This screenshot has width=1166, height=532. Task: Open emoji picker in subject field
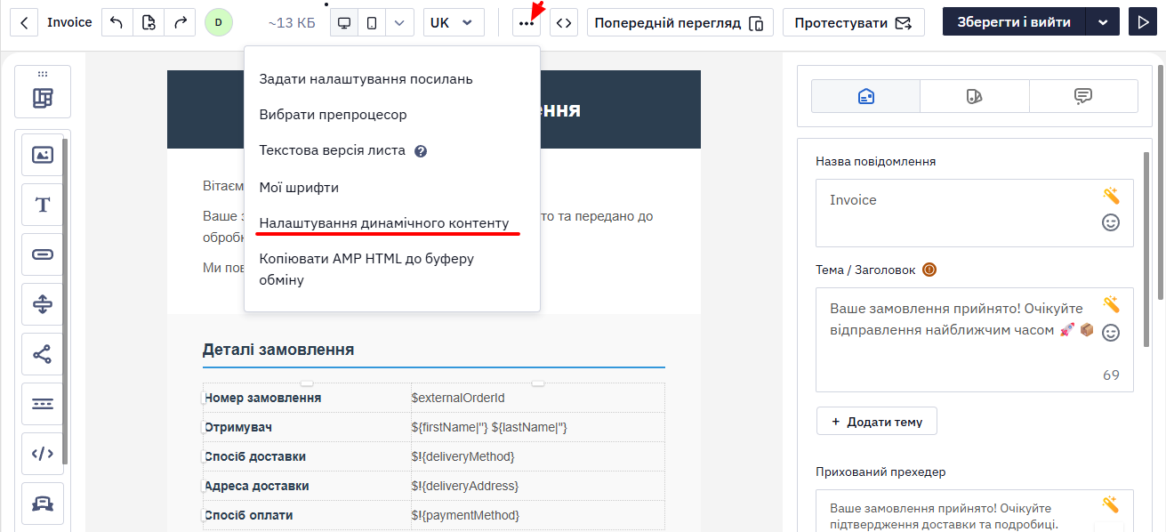click(1111, 333)
